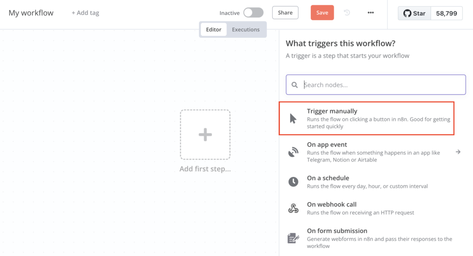Click the workflow history icon
The image size is (473, 256).
tap(347, 13)
